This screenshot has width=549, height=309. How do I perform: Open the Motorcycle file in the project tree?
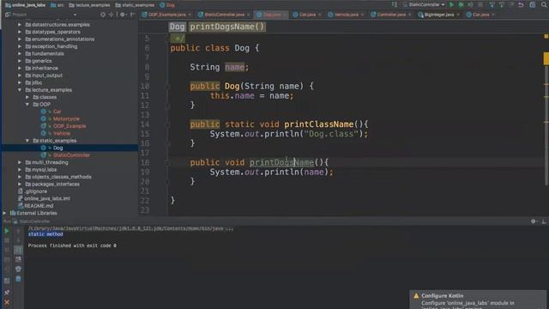pos(66,118)
